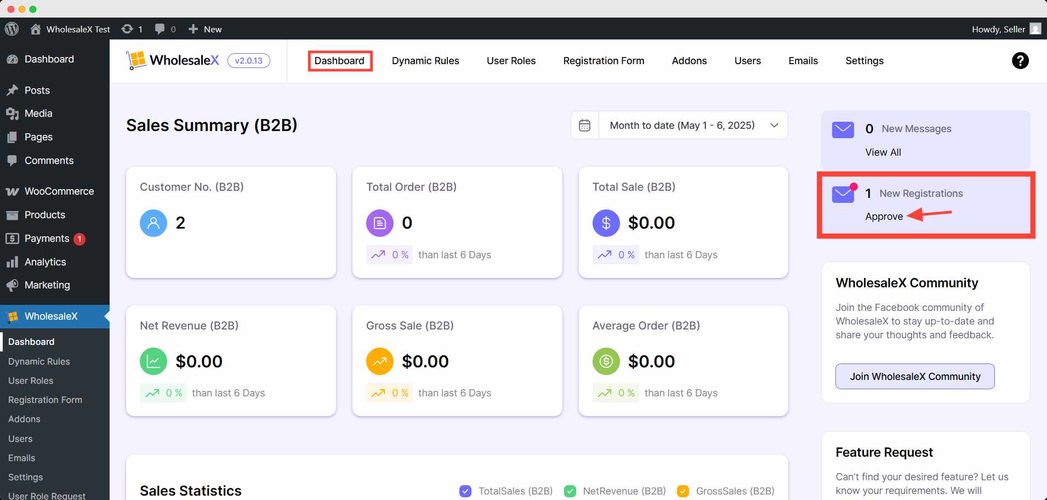Open Registration Form in sidebar submenu
This screenshot has height=500, width=1047.
click(x=45, y=400)
